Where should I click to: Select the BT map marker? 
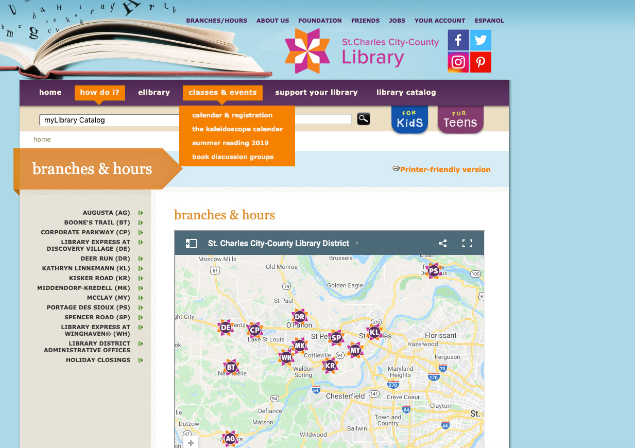(x=231, y=367)
